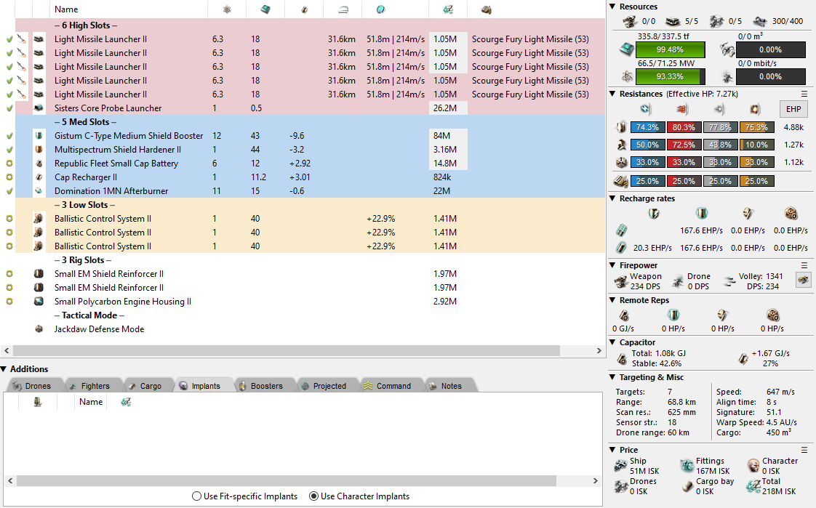Viewport: 816px width, 508px height.
Task: Click the Domination 1MN Afterburner module icon
Action: pyautogui.click(x=39, y=191)
